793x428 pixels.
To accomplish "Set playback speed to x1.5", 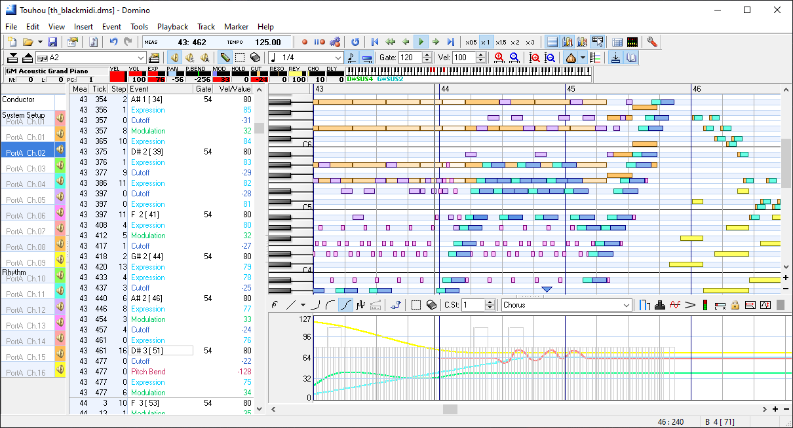I will point(501,42).
